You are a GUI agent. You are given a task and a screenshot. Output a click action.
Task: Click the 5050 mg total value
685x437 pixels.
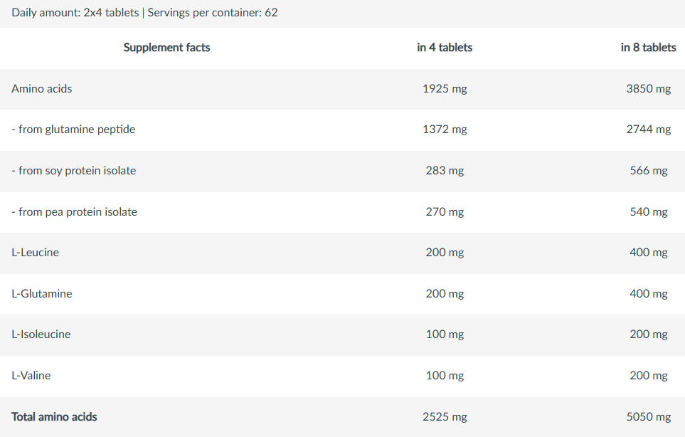point(648,417)
